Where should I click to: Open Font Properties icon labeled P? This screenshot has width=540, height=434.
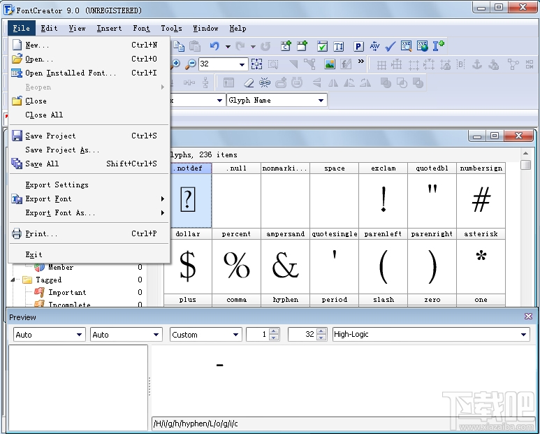(358, 46)
